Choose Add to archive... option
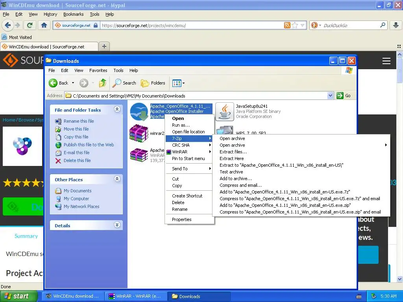 click(x=301, y=179)
